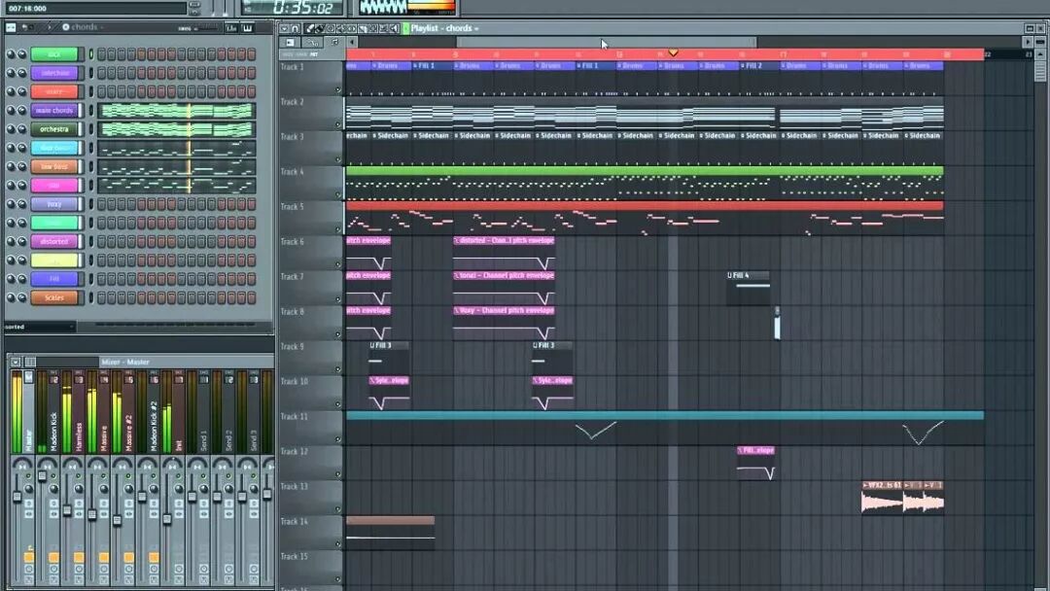
Task: Click the step sequencer options menu icon
Action: [11, 27]
